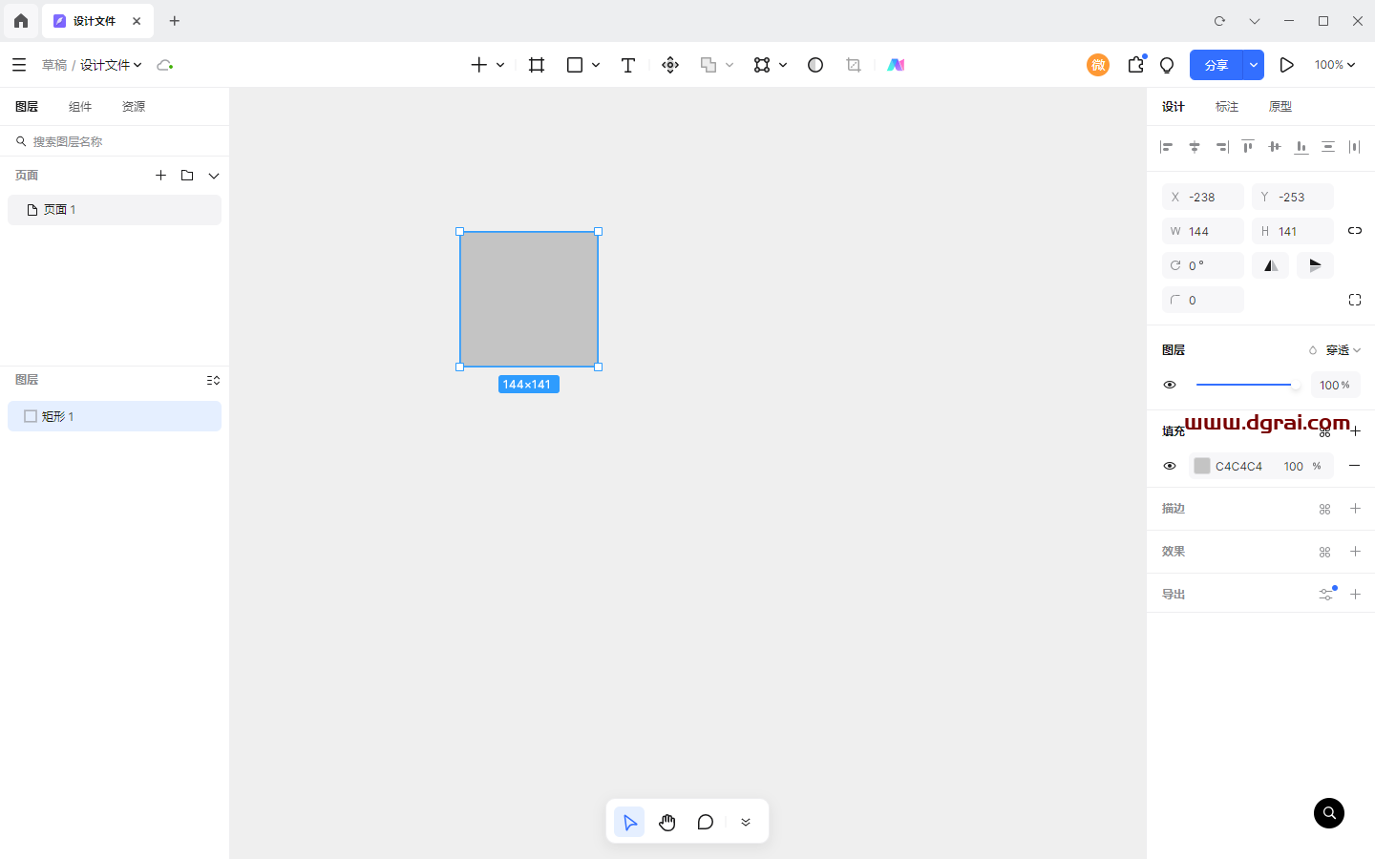1375x859 pixels.
Task: Toggle the width-height ratio lock
Action: pos(1354,231)
